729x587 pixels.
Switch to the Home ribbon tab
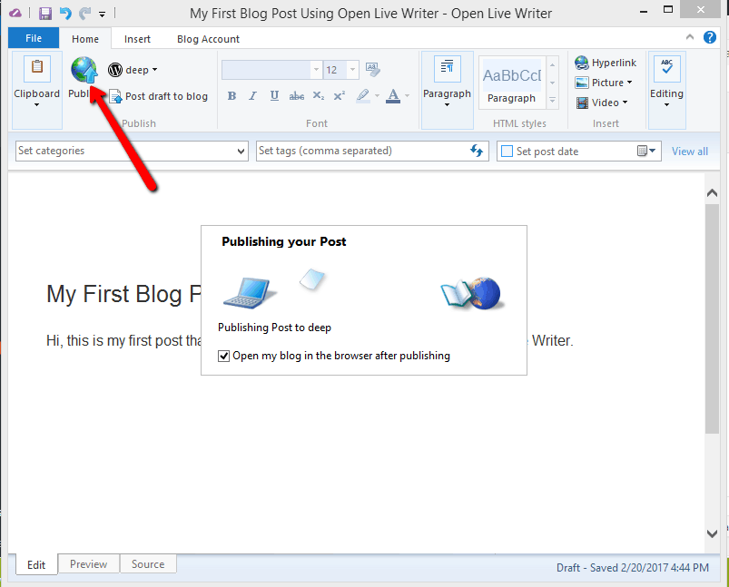click(85, 39)
